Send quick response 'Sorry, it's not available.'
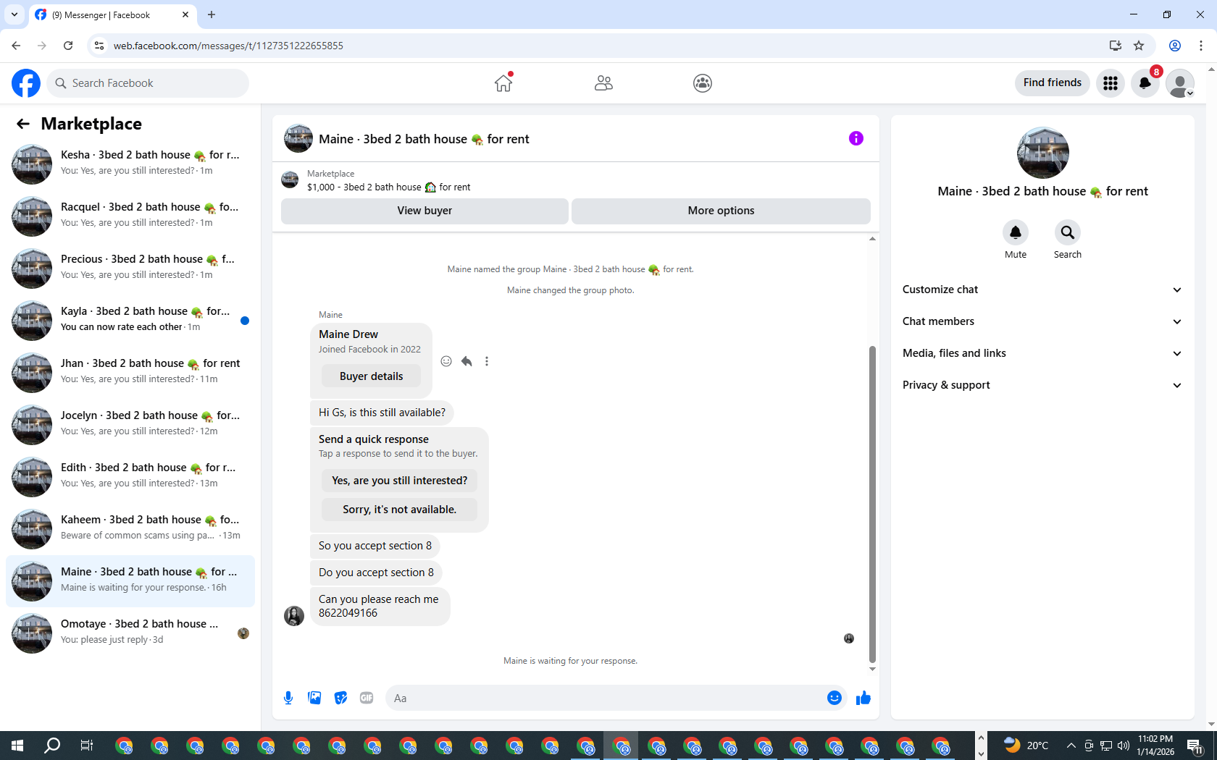 click(399, 510)
